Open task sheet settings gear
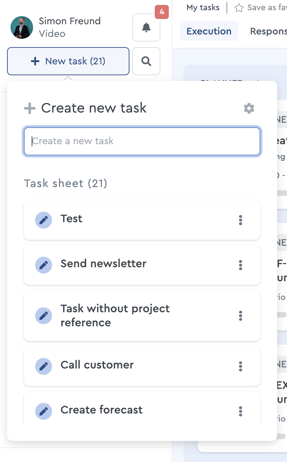 tap(249, 108)
